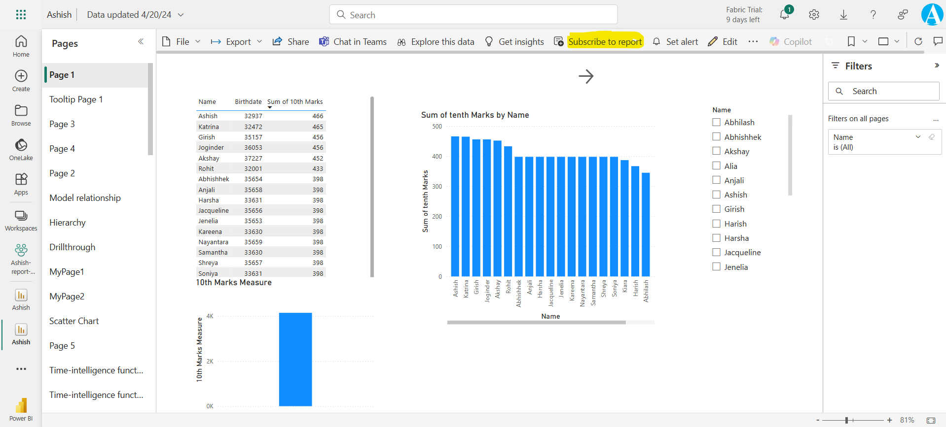Image resolution: width=946 pixels, height=427 pixels.
Task: Collapse the Pages pane
Action: coord(141,42)
